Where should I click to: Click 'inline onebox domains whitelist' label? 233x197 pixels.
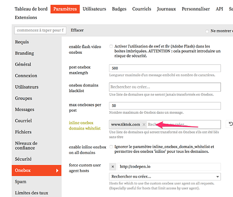[85, 125]
